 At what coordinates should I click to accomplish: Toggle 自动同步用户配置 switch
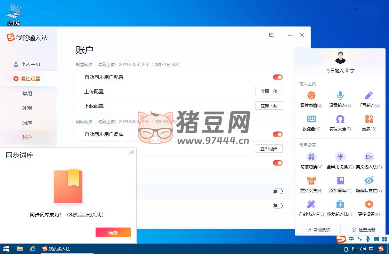click(x=278, y=77)
